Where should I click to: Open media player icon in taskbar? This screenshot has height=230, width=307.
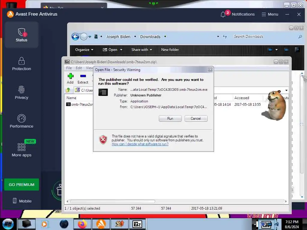tap(44, 224)
